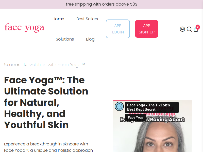203x152 pixels.
Task: Click the 'Experience a breakthrough in skincare' paragraph
Action: 48,147
